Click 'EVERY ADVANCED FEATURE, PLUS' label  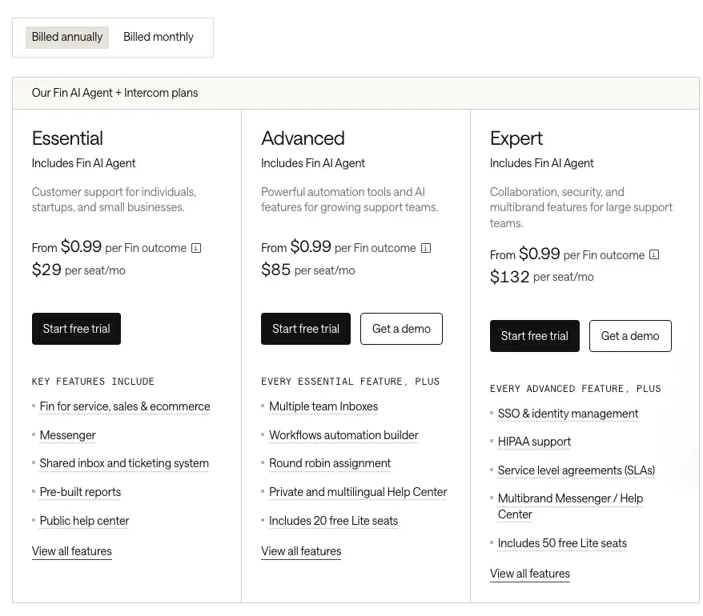pos(575,389)
